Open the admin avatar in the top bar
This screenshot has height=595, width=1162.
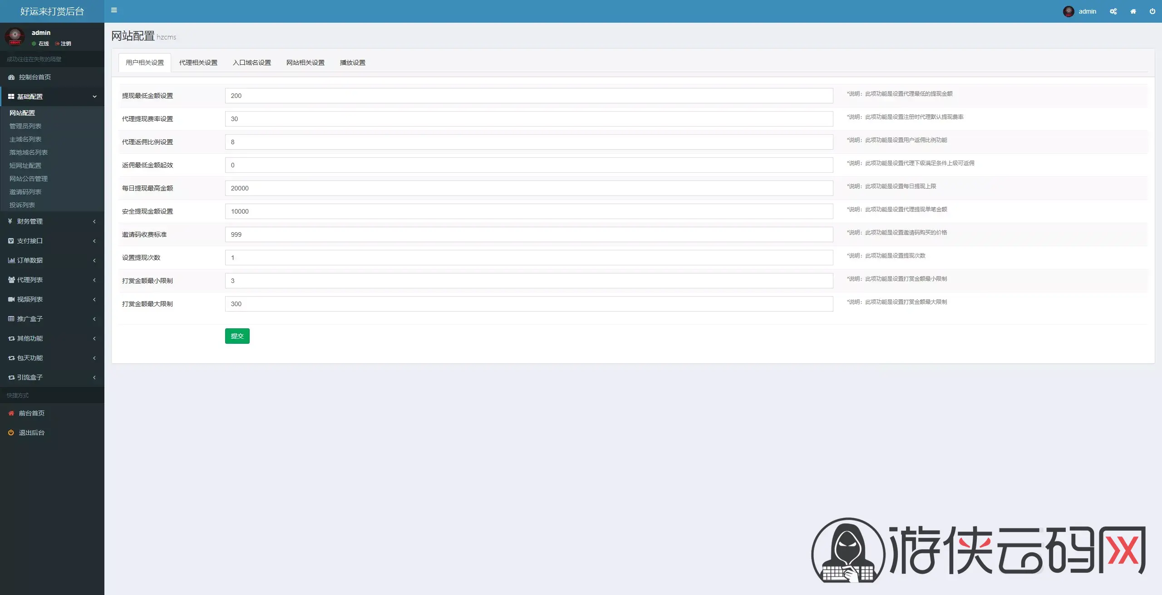click(1068, 11)
